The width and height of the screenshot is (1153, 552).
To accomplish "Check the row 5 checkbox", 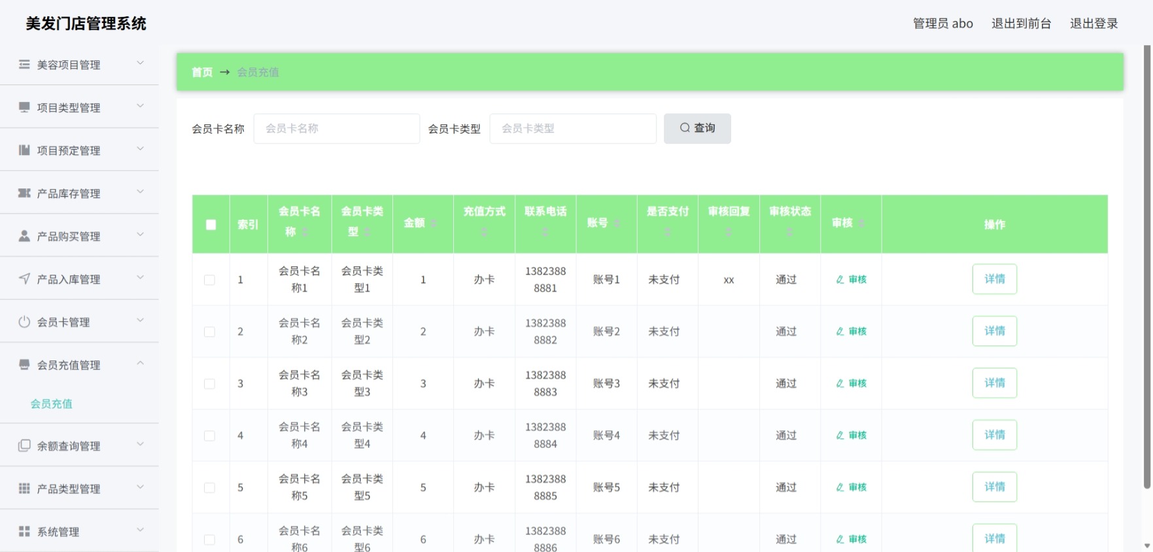I will pyautogui.click(x=209, y=488).
